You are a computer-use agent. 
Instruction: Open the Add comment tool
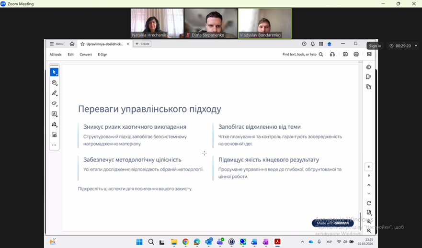tap(54, 82)
